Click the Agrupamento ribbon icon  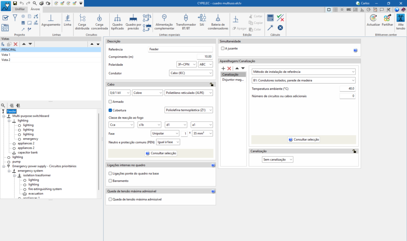tap(51, 21)
